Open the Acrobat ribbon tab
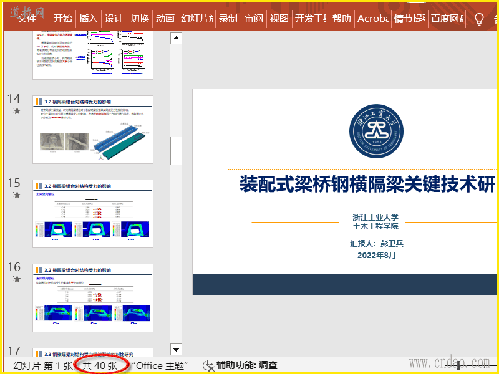The image size is (499, 374). click(x=372, y=19)
